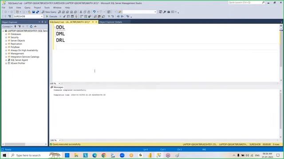Viewport: 284px width, 159px height.
Task: Open Google Chrome from taskbar
Action: pos(104,155)
